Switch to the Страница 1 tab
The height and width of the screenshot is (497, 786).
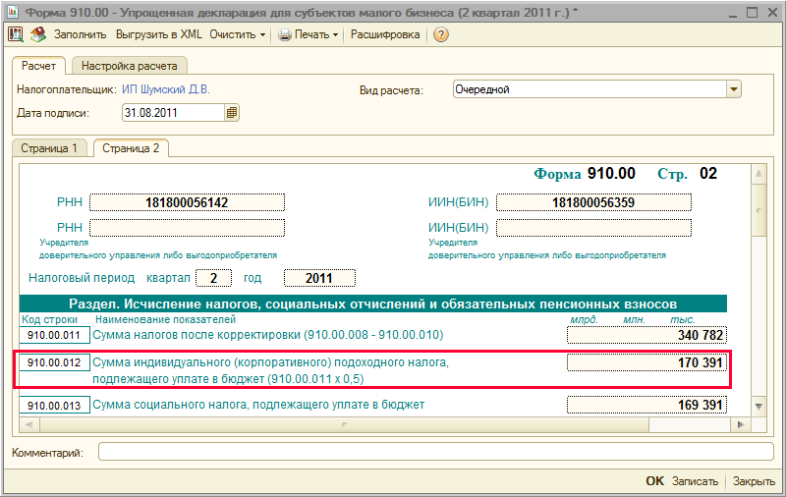coord(49,148)
